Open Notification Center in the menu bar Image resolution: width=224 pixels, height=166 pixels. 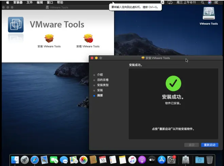[x=216, y=2]
